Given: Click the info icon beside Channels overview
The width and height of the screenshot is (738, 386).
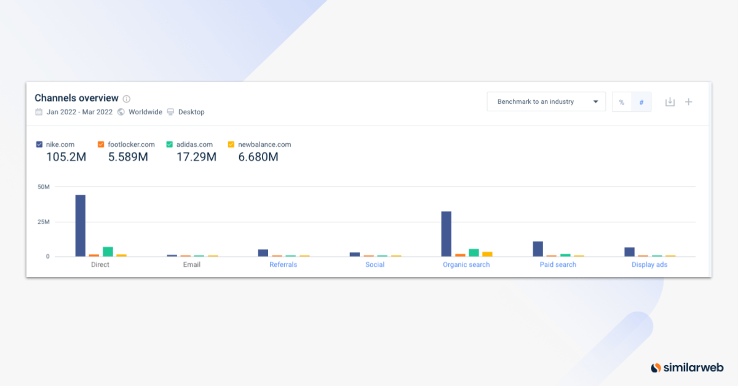Looking at the screenshot, I should click(x=127, y=98).
